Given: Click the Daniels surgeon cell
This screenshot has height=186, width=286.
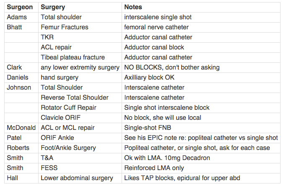Looking at the screenshot, I should click(x=21, y=77).
